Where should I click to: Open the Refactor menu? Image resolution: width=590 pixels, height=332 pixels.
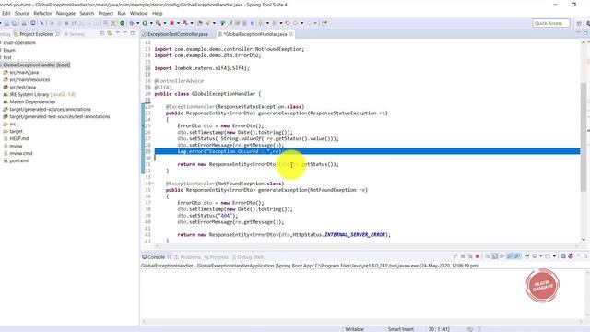(x=42, y=13)
